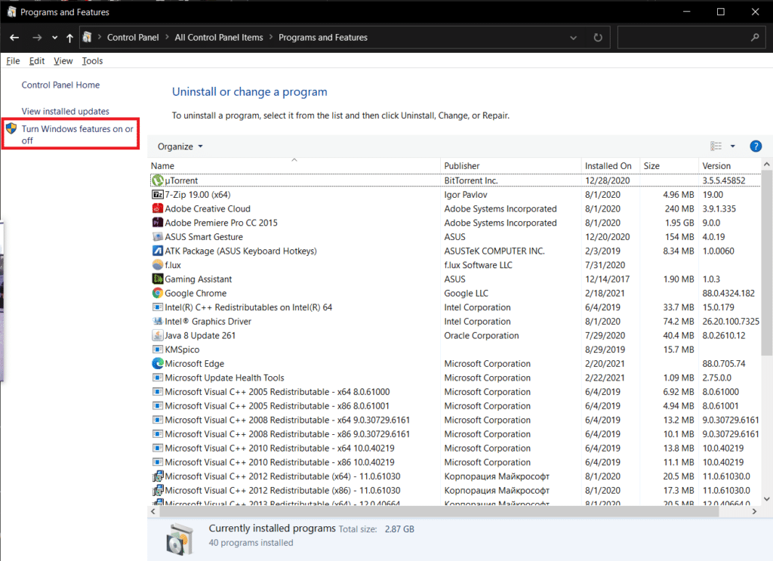Open Turn Windows features on or off
The height and width of the screenshot is (561, 773).
tap(77, 134)
